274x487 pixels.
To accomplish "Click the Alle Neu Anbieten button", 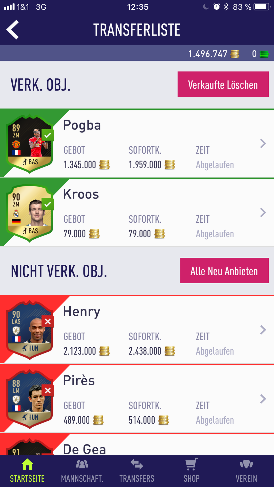I will [x=224, y=271].
